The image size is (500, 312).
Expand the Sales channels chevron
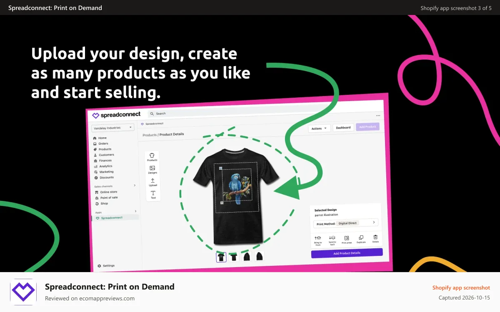(x=134, y=186)
